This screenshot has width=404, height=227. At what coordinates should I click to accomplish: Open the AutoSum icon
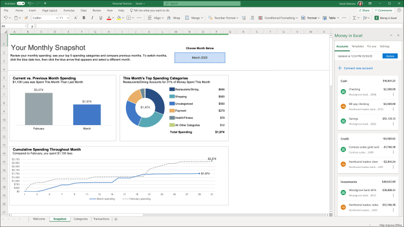pyautogui.click(x=355, y=18)
